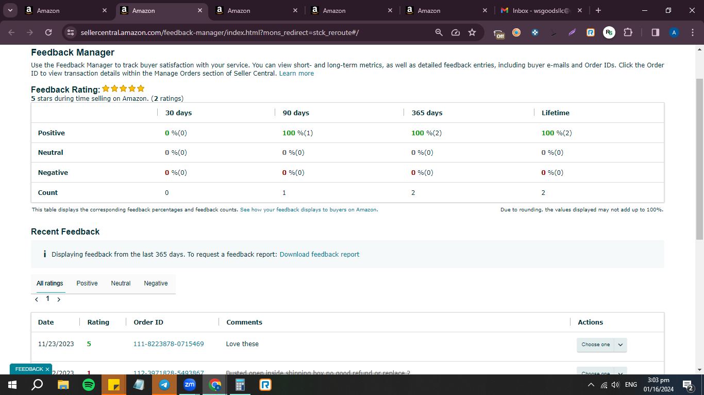Image resolution: width=704 pixels, height=395 pixels.
Task: Open network settings in system tray
Action: point(604,385)
